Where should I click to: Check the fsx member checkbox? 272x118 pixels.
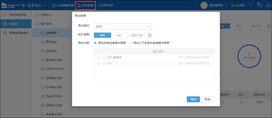[99, 64]
